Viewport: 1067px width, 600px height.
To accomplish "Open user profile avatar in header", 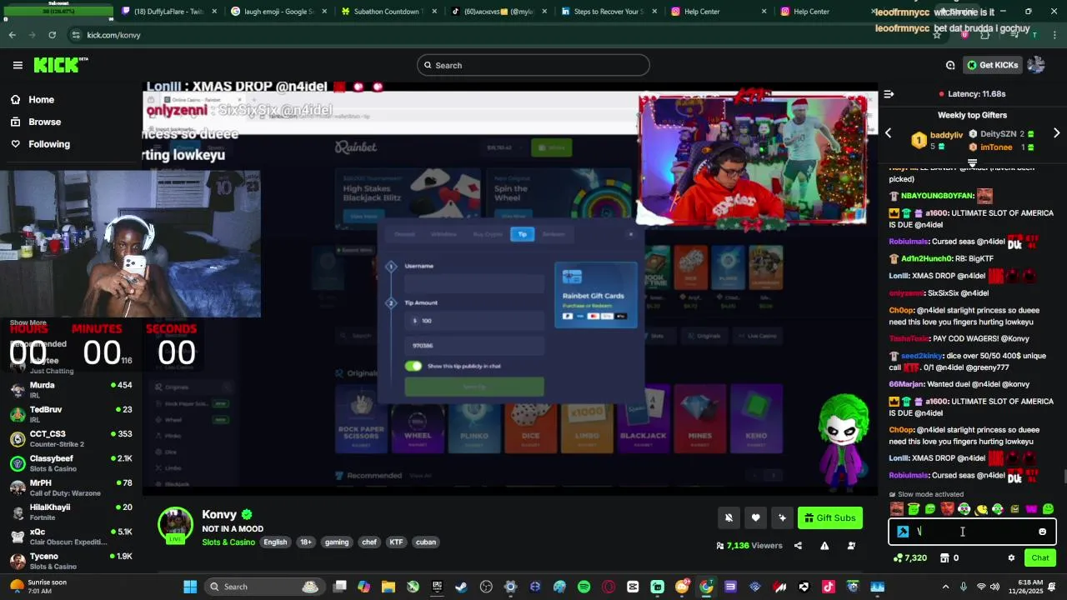I will 1036,65.
